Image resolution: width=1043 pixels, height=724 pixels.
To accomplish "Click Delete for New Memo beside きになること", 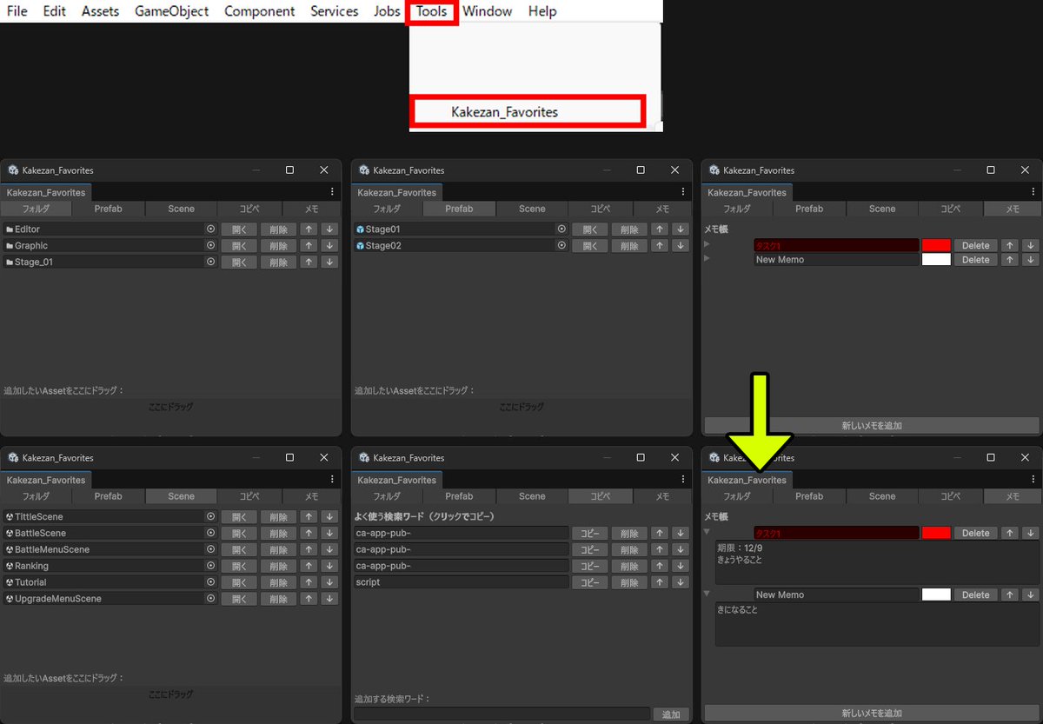I will (x=976, y=595).
